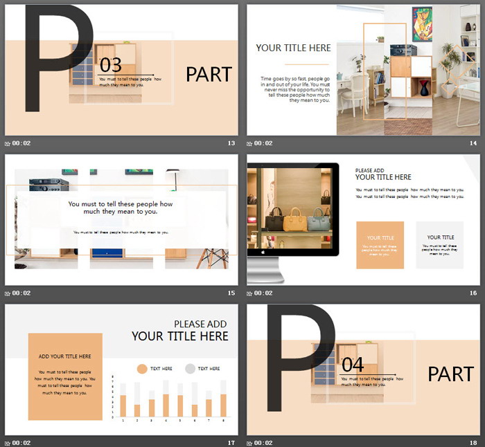Click slide number 16 label
485x447 pixels.
tap(474, 293)
